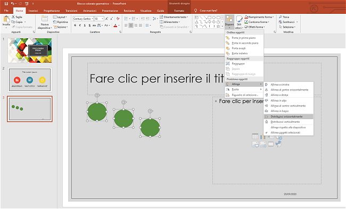Viewport: 346px width, 209px height.
Task: Click the Ripristina button
Action: pos(61,22)
